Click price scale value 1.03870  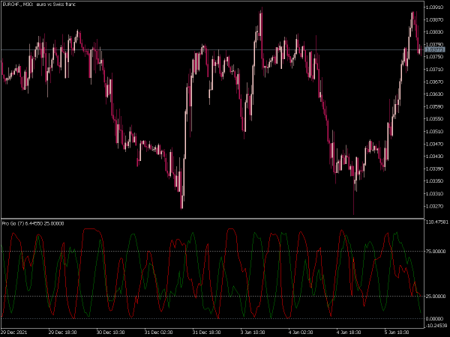pos(435,19)
